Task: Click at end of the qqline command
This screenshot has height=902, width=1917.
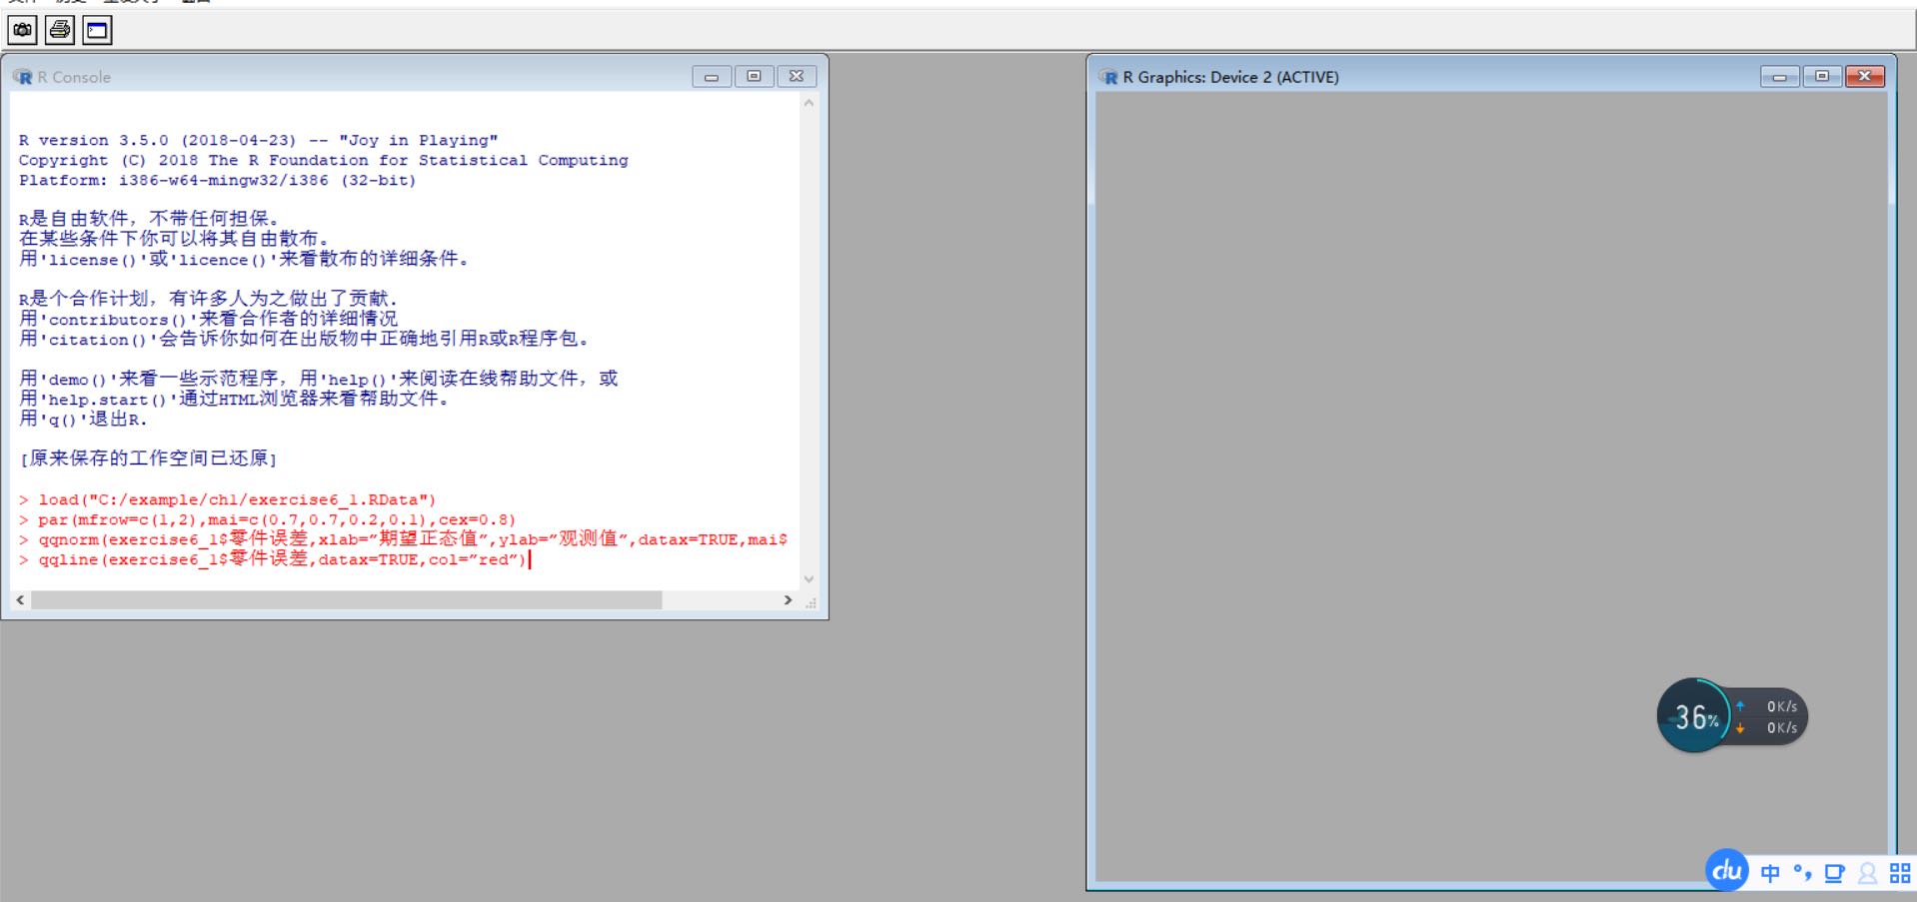Action: click(529, 559)
